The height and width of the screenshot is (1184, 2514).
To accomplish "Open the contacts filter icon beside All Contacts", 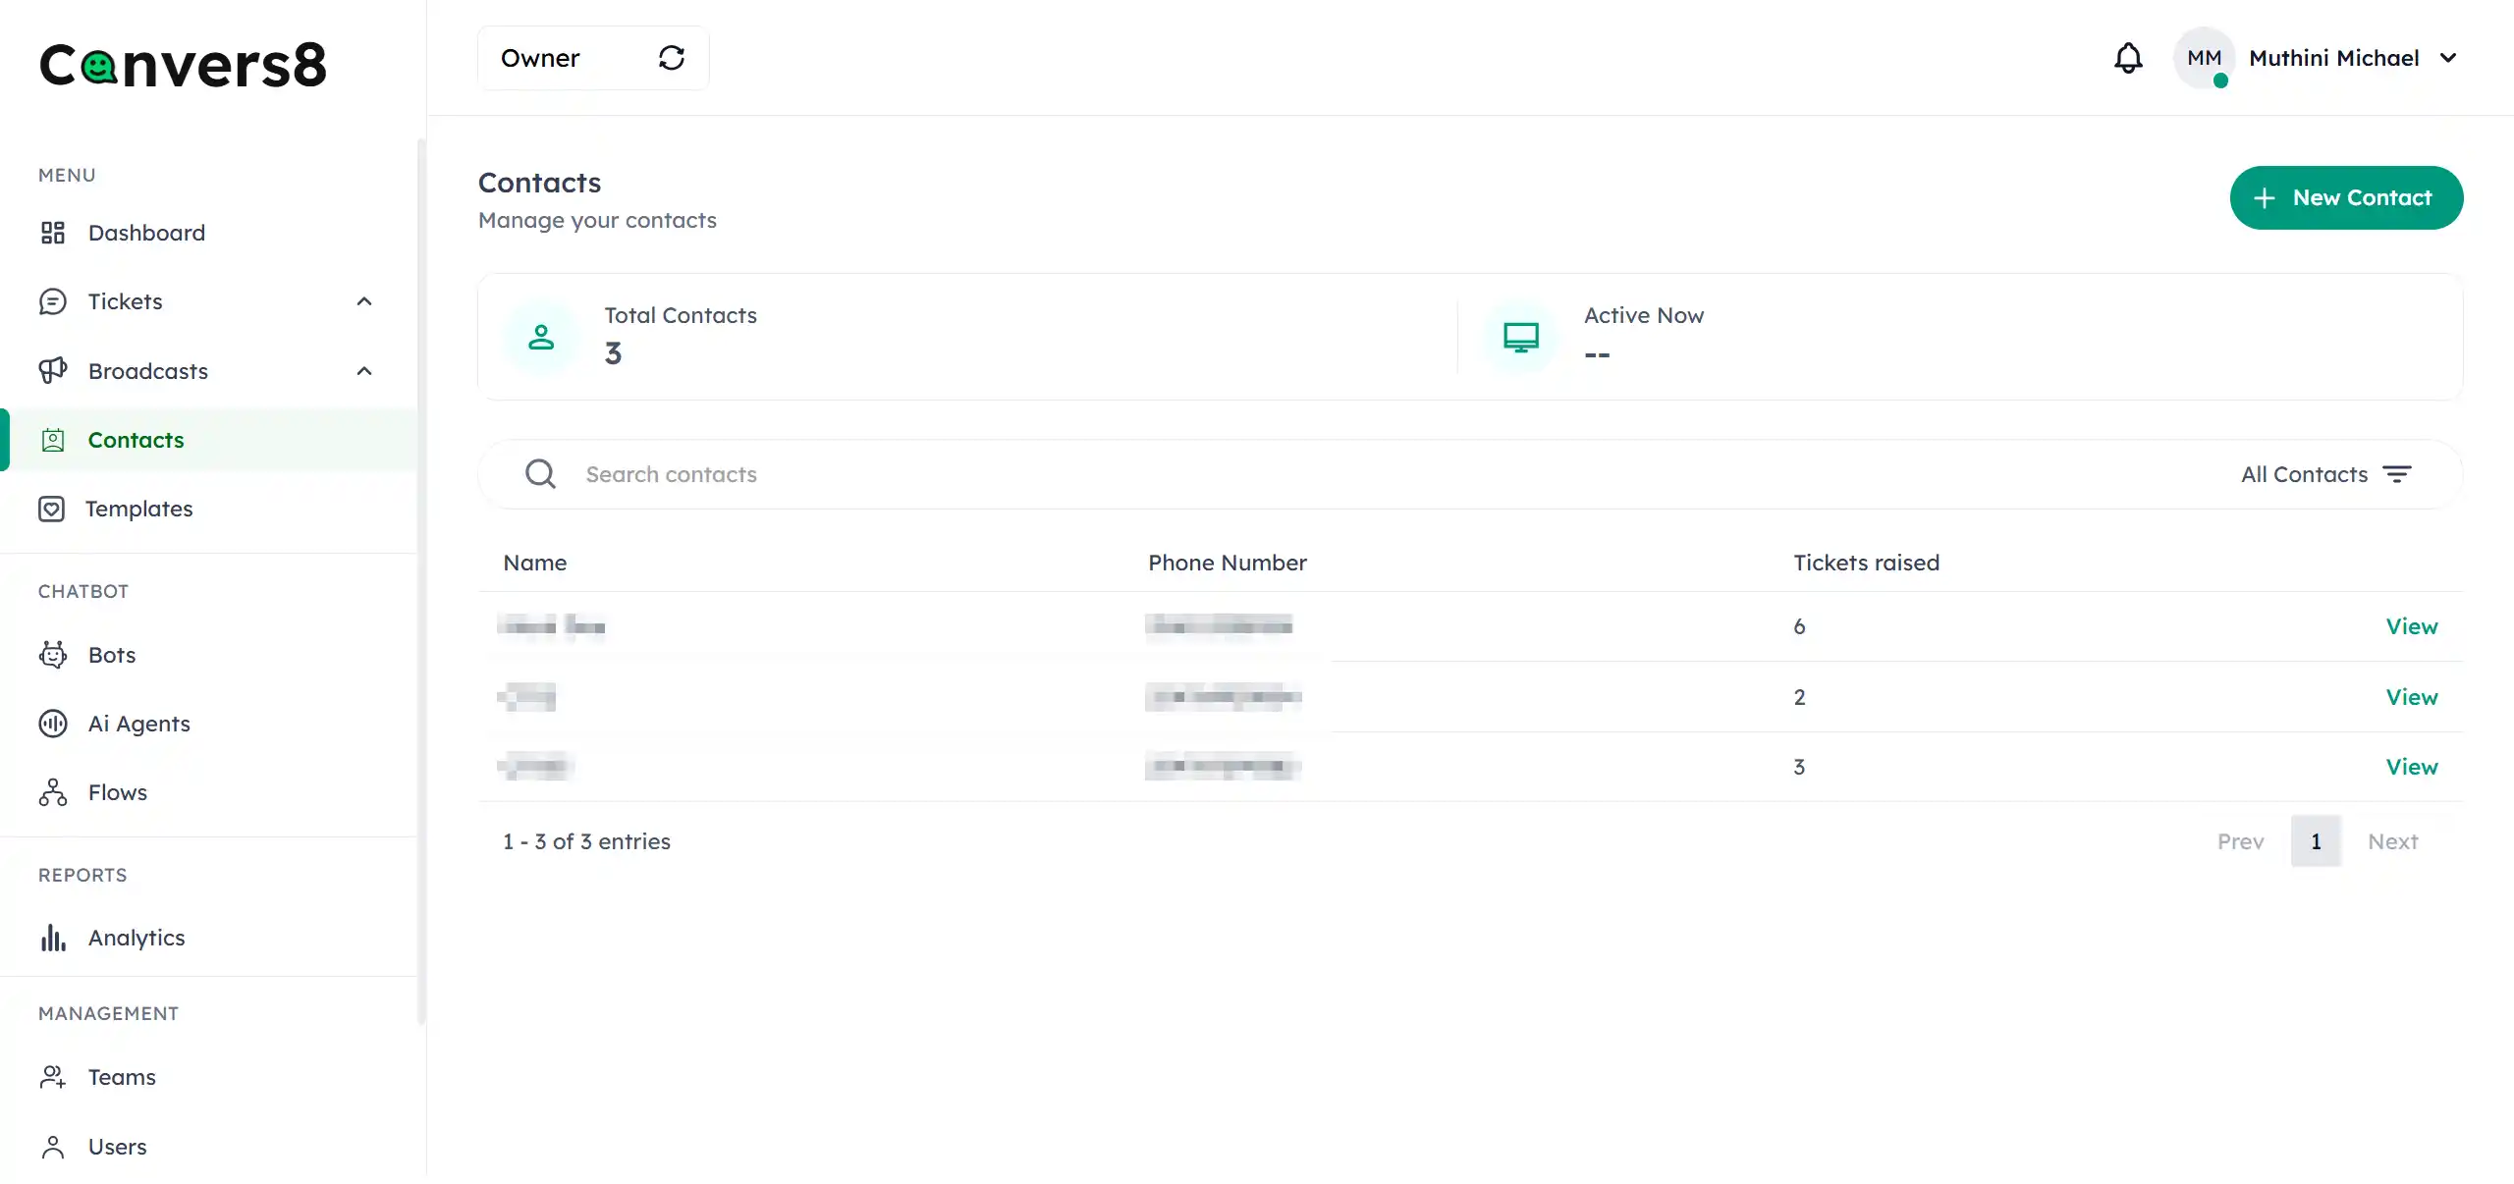I will tap(2398, 474).
